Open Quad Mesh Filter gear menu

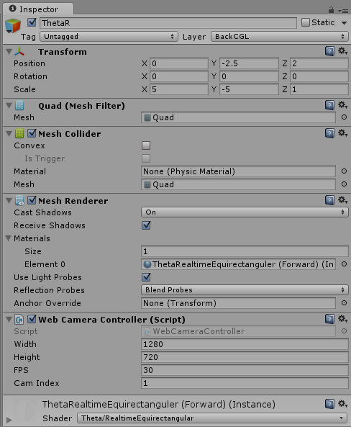[x=342, y=105]
